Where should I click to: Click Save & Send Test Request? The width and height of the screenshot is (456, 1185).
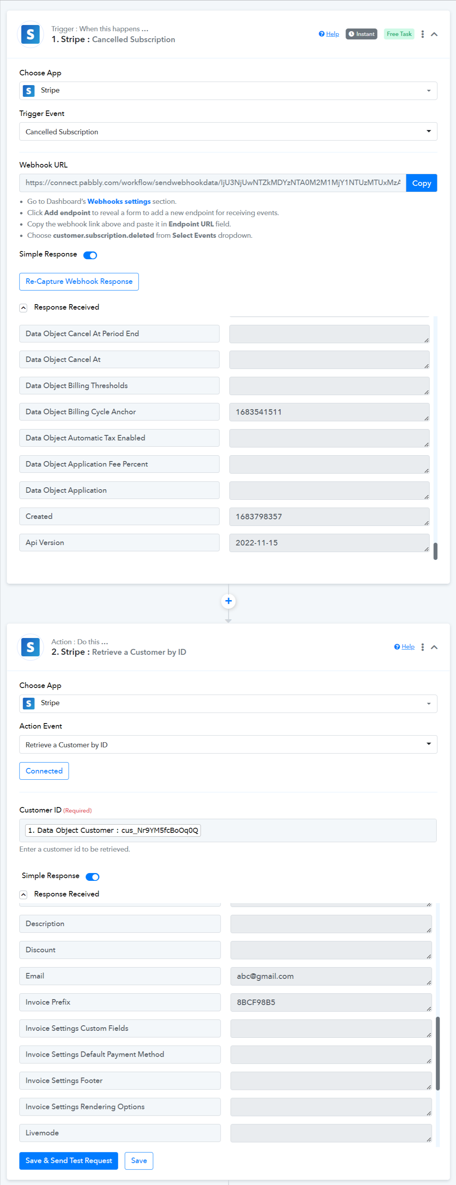coord(69,1161)
